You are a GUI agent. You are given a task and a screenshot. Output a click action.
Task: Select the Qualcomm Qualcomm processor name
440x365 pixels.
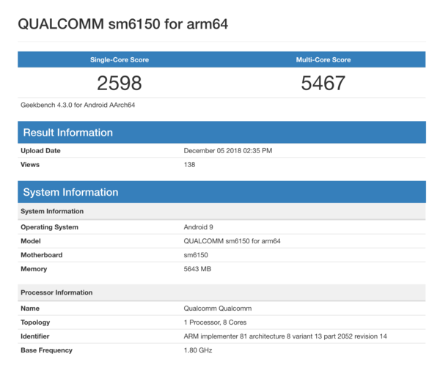click(x=218, y=309)
